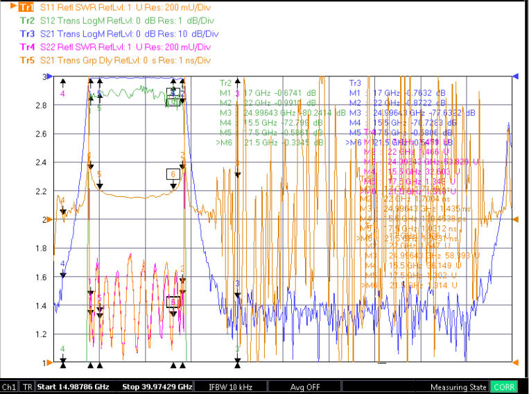The height and width of the screenshot is (394, 529).
Task: Click the blue reference triangle at right top edge
Action: [515, 76]
